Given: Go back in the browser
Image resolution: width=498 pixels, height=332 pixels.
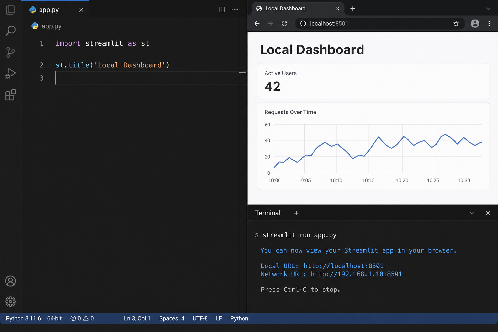Looking at the screenshot, I should pyautogui.click(x=257, y=23).
